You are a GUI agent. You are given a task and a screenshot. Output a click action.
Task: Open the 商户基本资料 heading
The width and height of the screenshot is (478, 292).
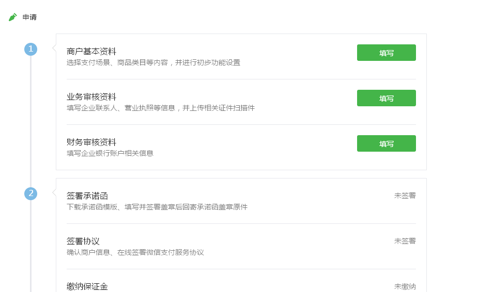point(91,52)
